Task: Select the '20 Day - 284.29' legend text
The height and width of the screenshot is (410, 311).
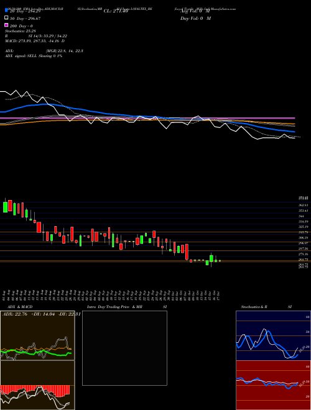Action: pos(25,11)
